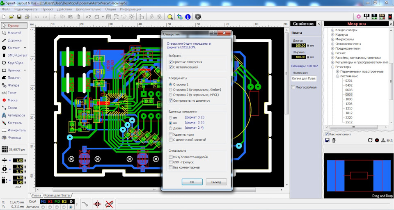This screenshot has width=394, height=210.
Task: Click the Duplicate x2 toolbar icon
Action: [x=88, y=17]
